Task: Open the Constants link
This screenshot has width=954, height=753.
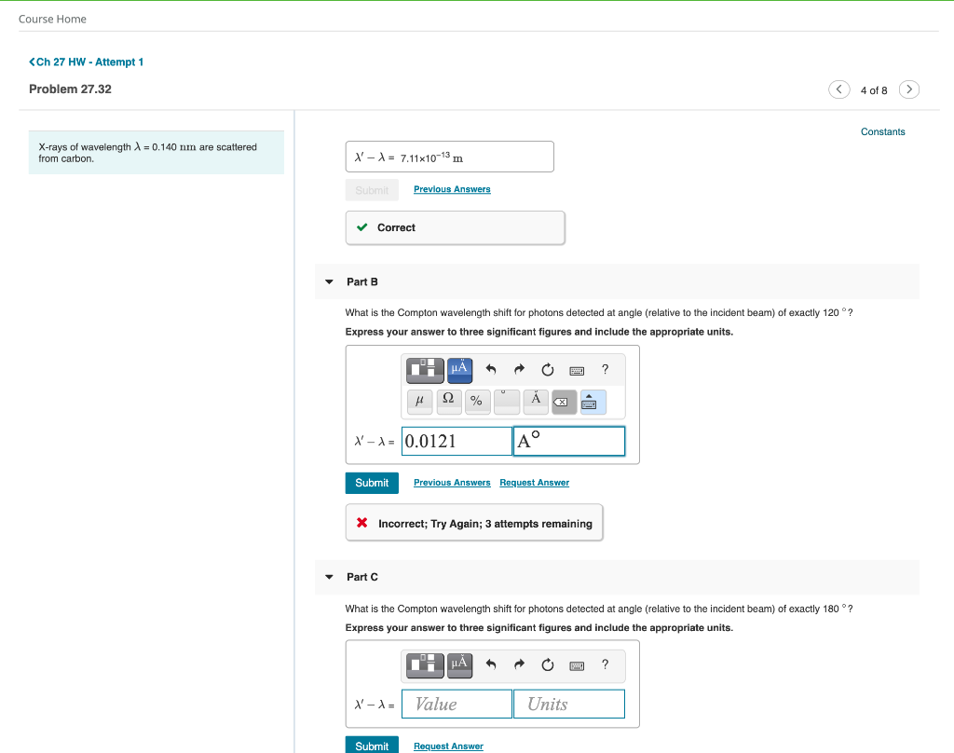Action: click(x=883, y=131)
